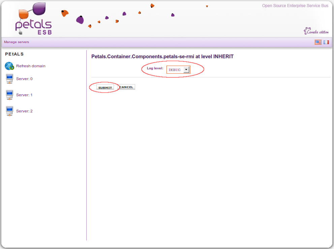Open the Server: 1 link

tap(24, 95)
